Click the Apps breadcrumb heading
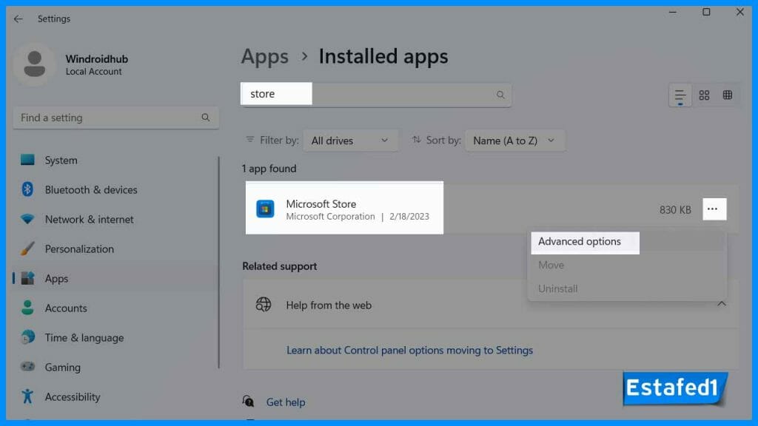Screen dimensions: 758x426 tap(264, 57)
